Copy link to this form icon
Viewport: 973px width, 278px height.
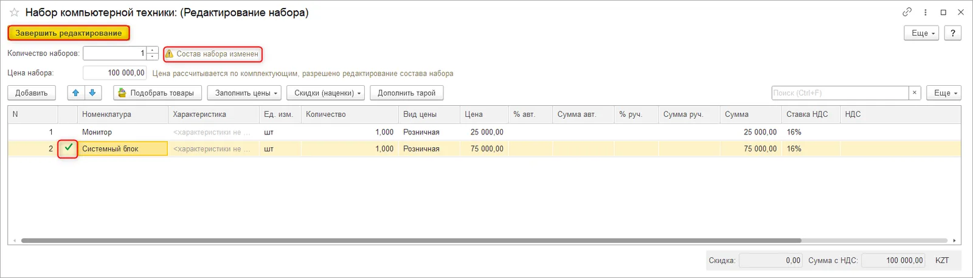[x=907, y=12]
